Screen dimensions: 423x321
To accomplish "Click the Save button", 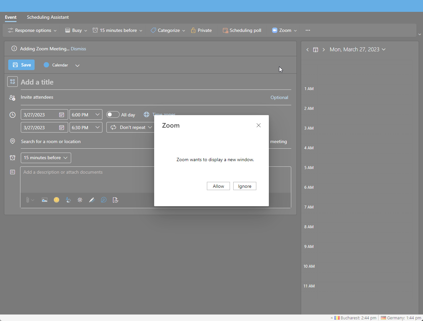I will (21, 65).
